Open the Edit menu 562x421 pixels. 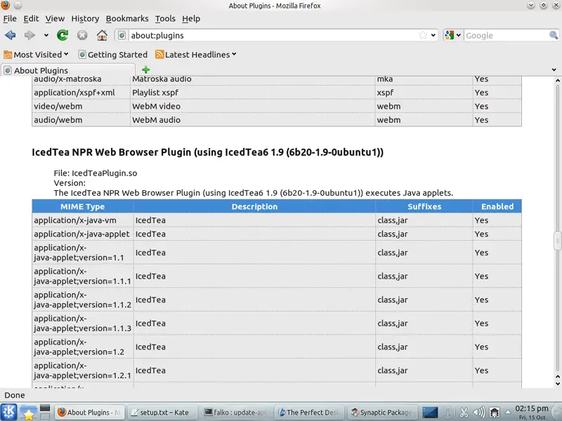(x=31, y=19)
